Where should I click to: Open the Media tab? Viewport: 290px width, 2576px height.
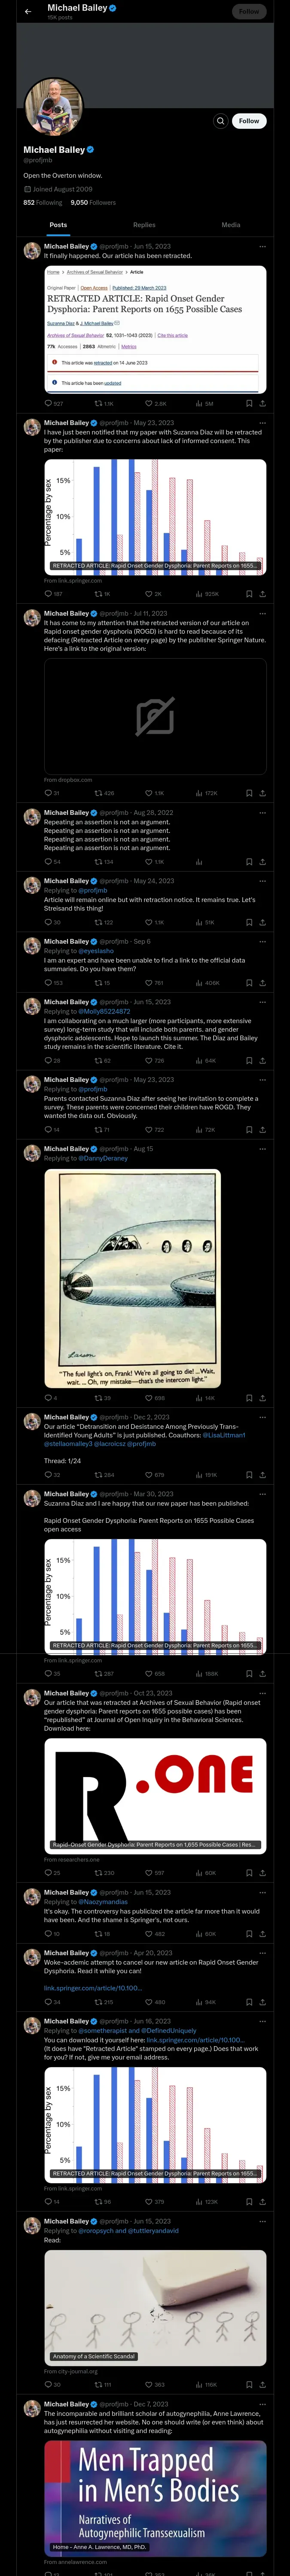coord(231,225)
